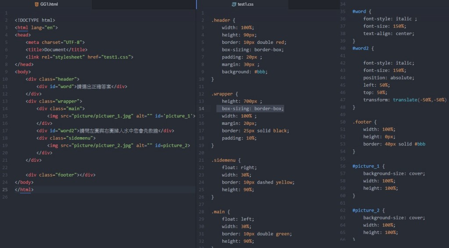Viewport: 449px width, 248px height.
Task: Click the closing </body> tag
Action: (24, 183)
